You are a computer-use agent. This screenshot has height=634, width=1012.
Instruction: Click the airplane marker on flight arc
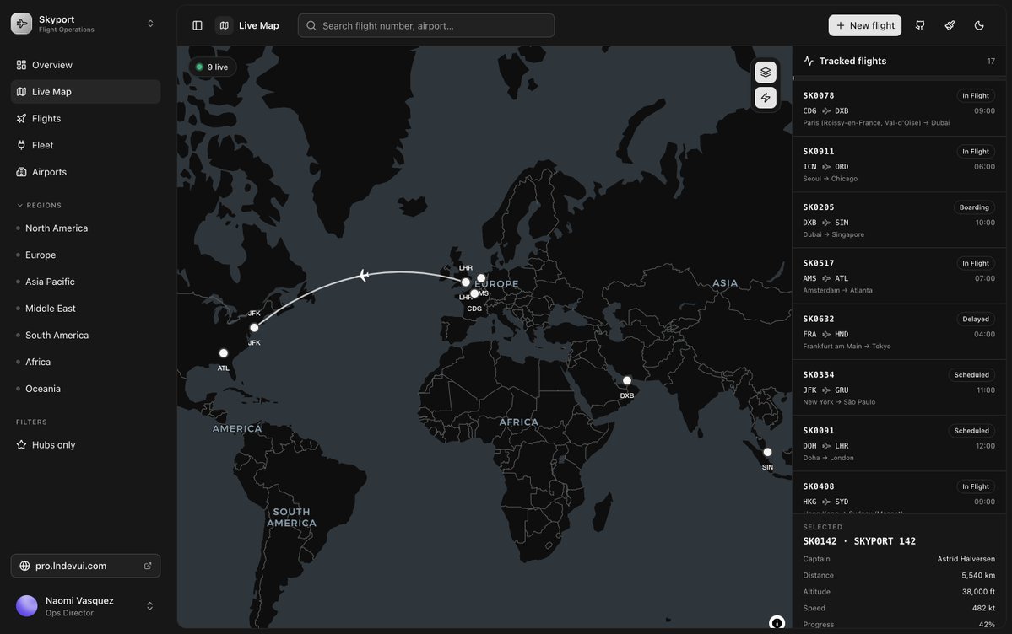point(364,276)
